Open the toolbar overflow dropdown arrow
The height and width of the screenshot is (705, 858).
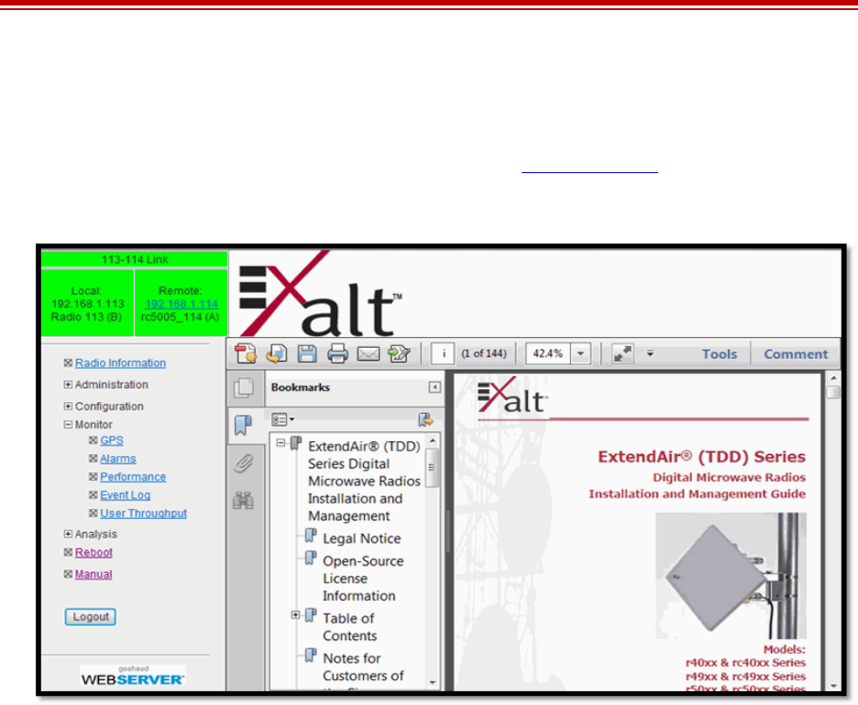click(650, 353)
